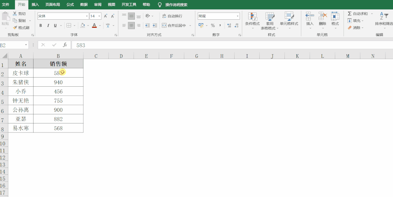Click the Increase Indent icon
This screenshot has height=197, width=393.
155,25
